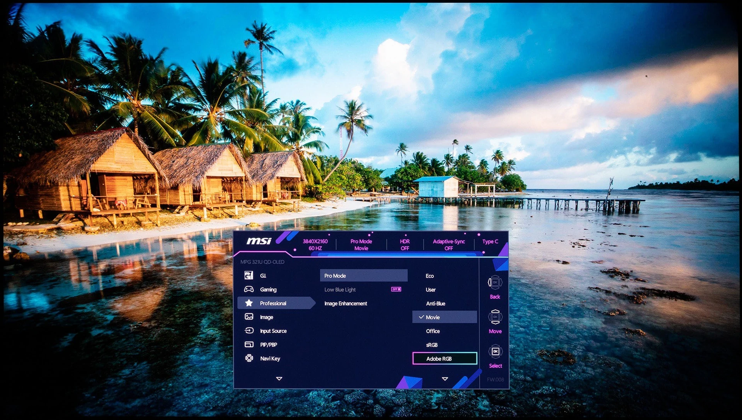Click the PIP/PBP icon
The width and height of the screenshot is (742, 420).
(249, 344)
